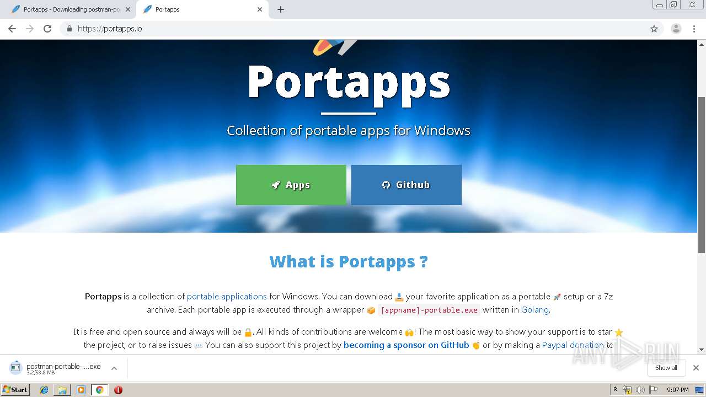Switch to the Portapps - Downloading postman tab
Screen dimensions: 706x397
[71, 9]
